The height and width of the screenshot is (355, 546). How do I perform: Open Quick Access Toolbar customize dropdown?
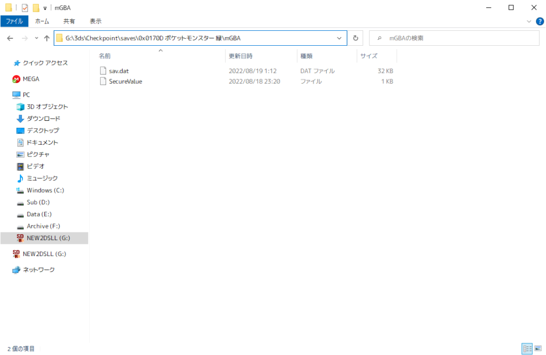[x=45, y=8]
